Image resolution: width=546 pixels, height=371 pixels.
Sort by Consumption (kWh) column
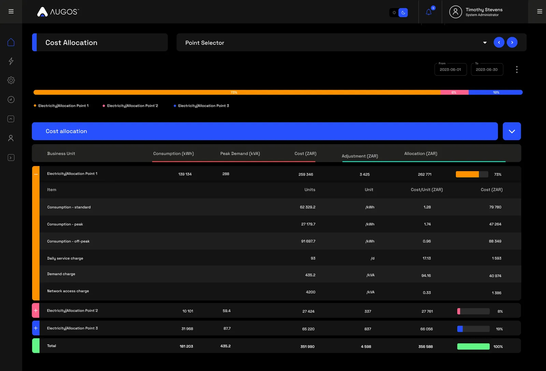pos(173,153)
